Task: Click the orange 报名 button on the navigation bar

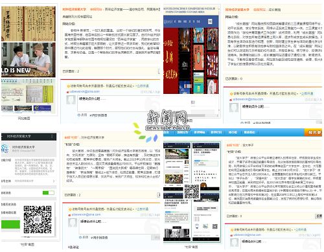Action: click(x=313, y=132)
